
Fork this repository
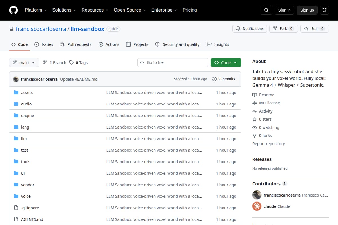coord(284,29)
